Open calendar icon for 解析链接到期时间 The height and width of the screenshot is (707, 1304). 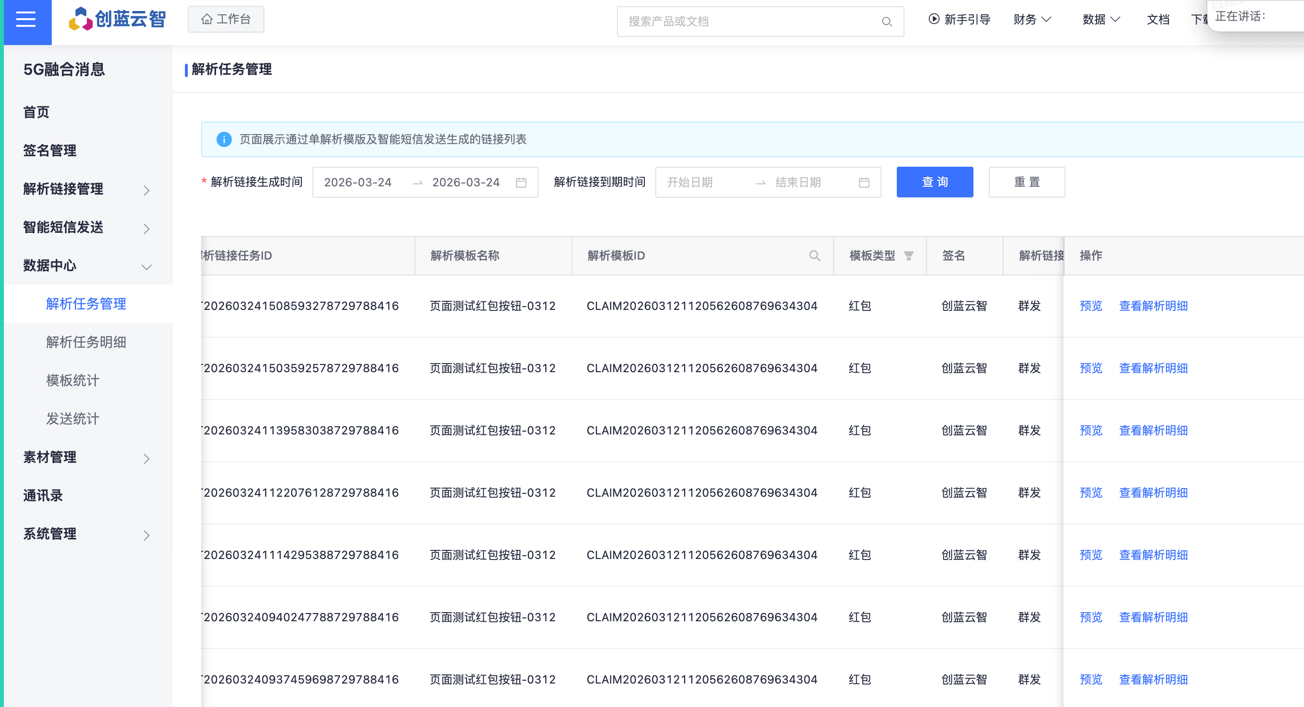pyautogui.click(x=864, y=182)
